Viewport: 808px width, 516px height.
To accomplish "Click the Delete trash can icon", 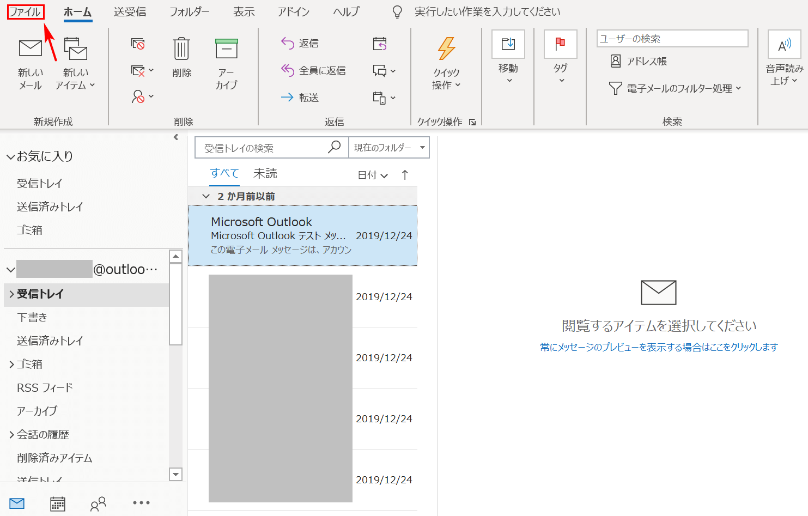I will click(181, 48).
